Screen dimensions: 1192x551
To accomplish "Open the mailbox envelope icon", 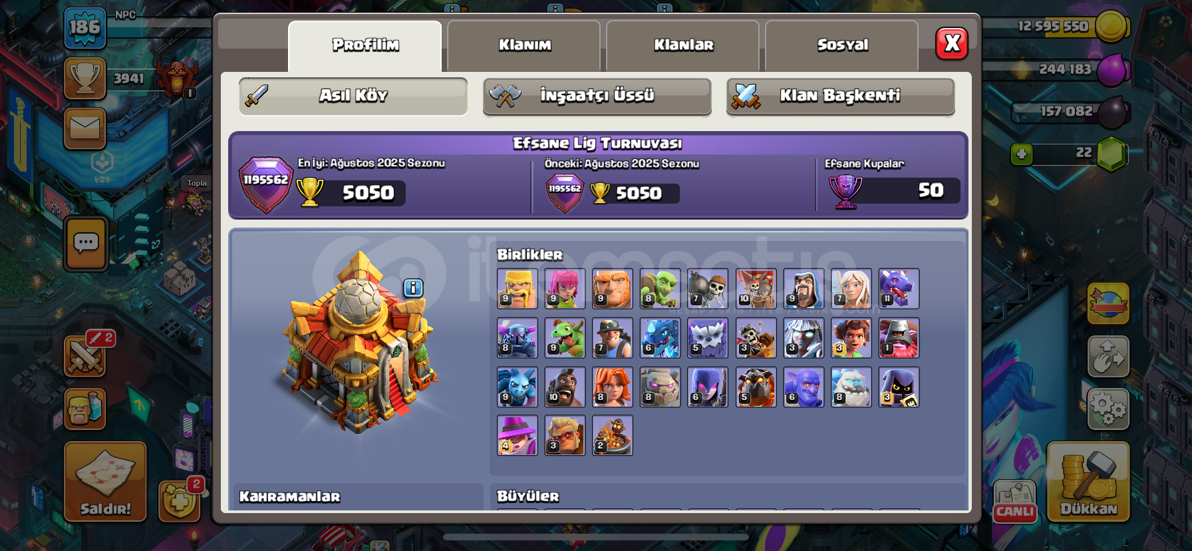I will pyautogui.click(x=85, y=128).
